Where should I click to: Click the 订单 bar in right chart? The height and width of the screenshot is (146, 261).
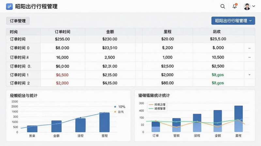[156, 127]
